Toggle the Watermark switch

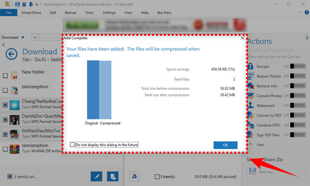coord(298,106)
